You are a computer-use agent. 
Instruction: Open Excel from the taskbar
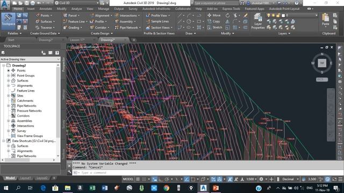point(92,188)
